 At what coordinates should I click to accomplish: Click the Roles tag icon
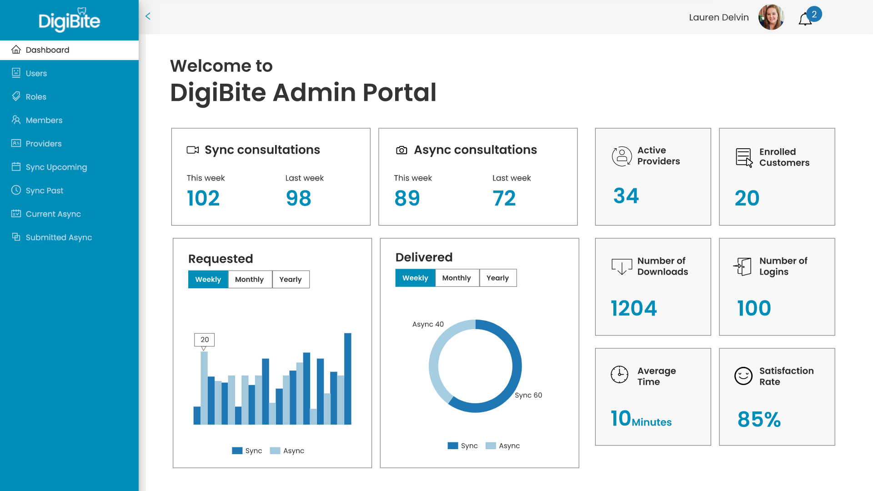pos(16,96)
